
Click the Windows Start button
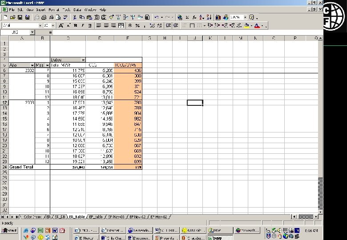pyautogui.click(x=9, y=231)
